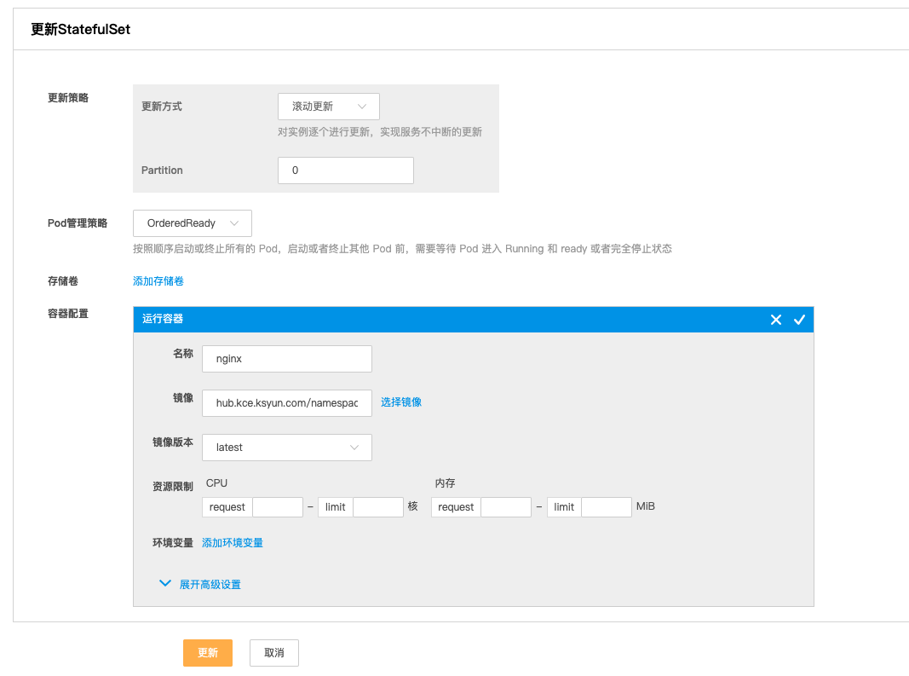The width and height of the screenshot is (909, 676).
Task: Click the CPU limit value field
Action: coord(378,507)
